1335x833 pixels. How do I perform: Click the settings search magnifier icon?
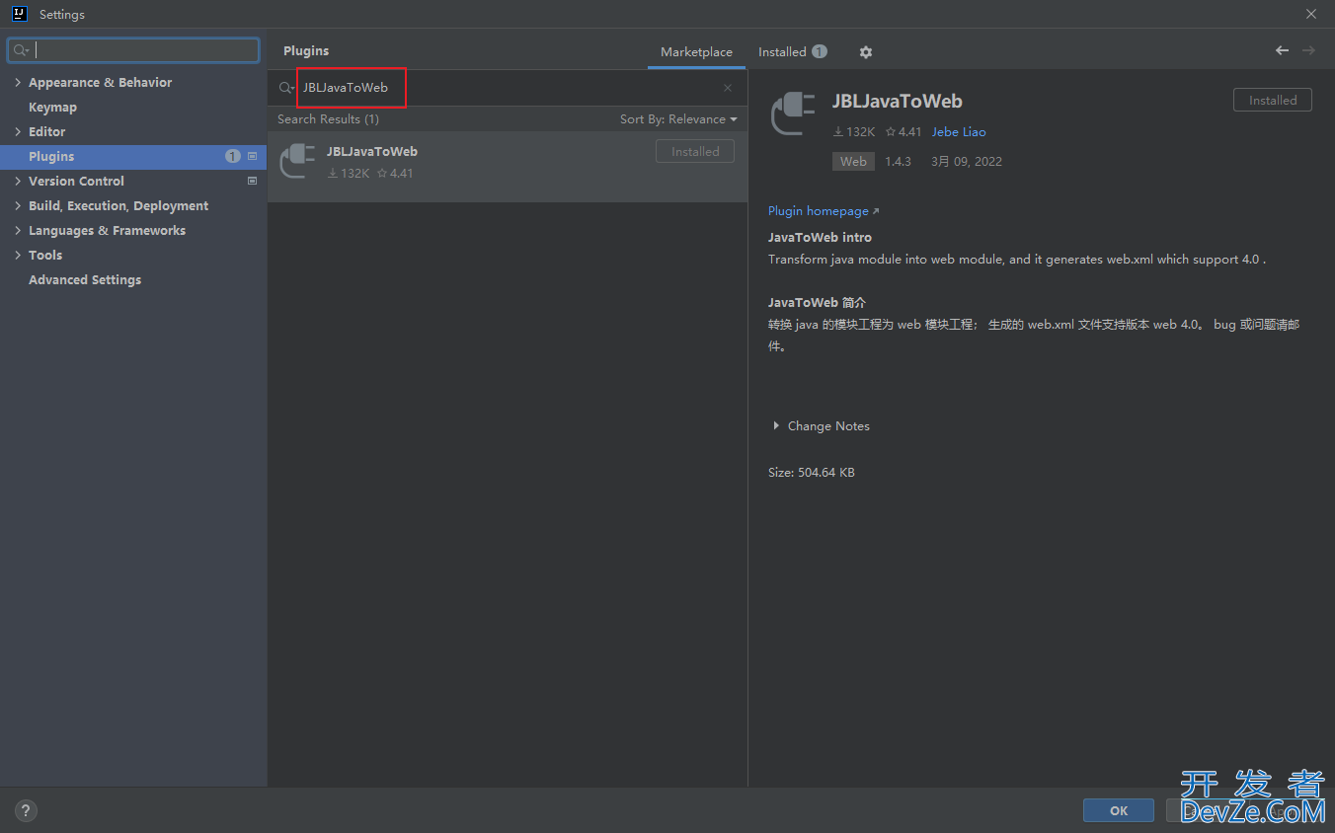(x=21, y=50)
